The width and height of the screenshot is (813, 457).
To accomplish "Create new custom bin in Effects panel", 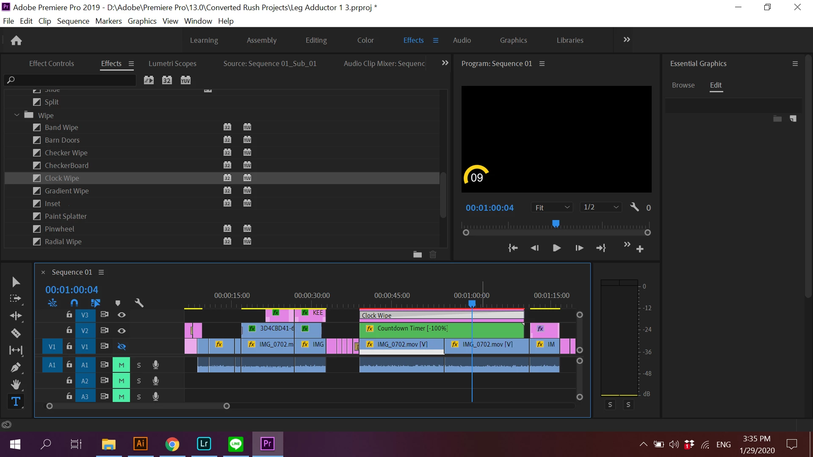I will tap(418, 254).
